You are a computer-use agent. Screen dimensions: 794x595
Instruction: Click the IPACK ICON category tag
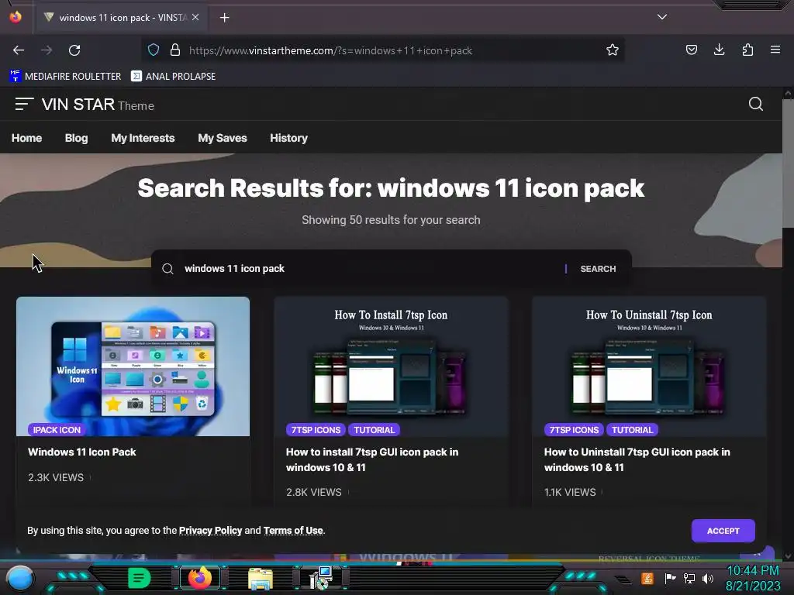coord(57,430)
